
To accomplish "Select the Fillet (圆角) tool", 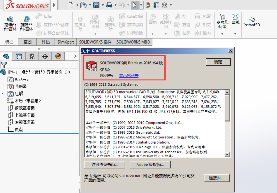I will click(x=153, y=19).
